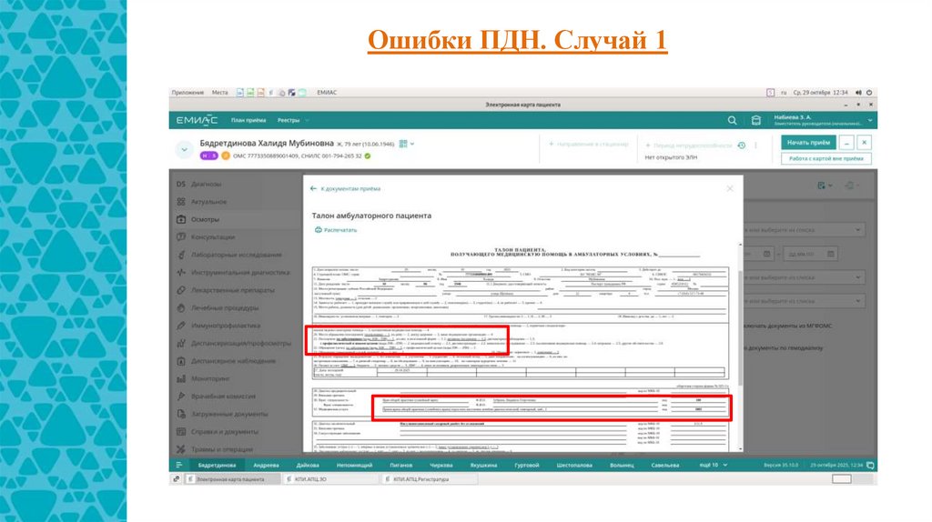Image resolution: width=932 pixels, height=522 pixels.
Task: Expand the ещё 10 patients dropdown
Action: (713, 465)
